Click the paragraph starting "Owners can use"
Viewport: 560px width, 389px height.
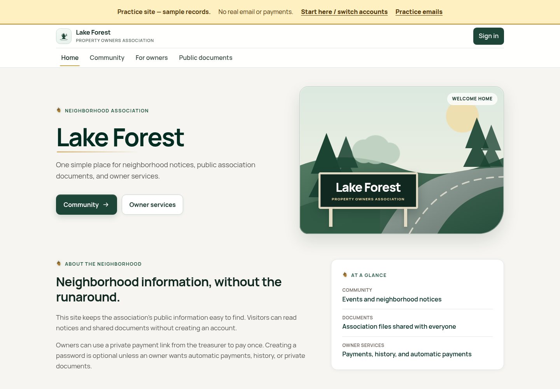click(x=180, y=356)
